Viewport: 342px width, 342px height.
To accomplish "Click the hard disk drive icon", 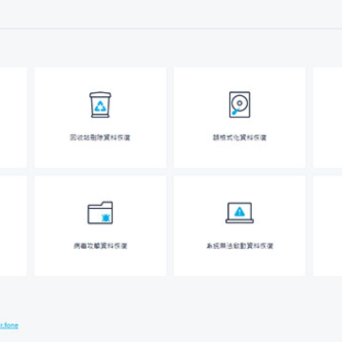I will (x=239, y=104).
